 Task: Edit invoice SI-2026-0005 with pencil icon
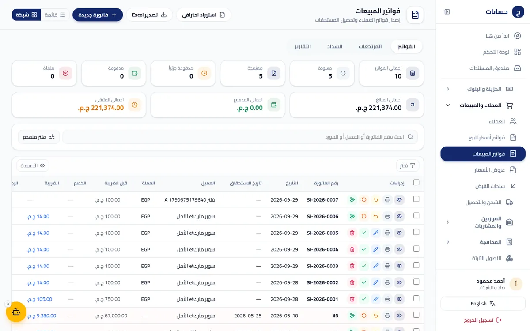376,233
